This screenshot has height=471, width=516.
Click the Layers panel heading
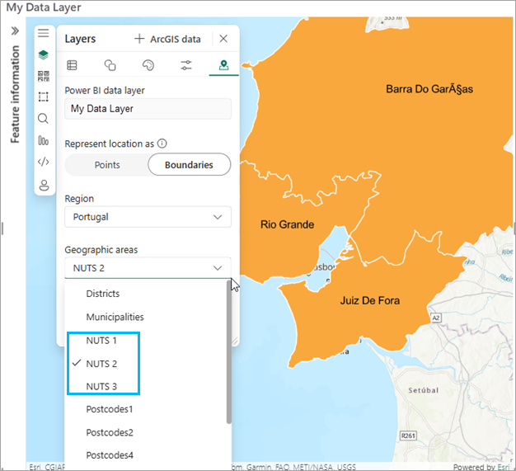point(80,39)
